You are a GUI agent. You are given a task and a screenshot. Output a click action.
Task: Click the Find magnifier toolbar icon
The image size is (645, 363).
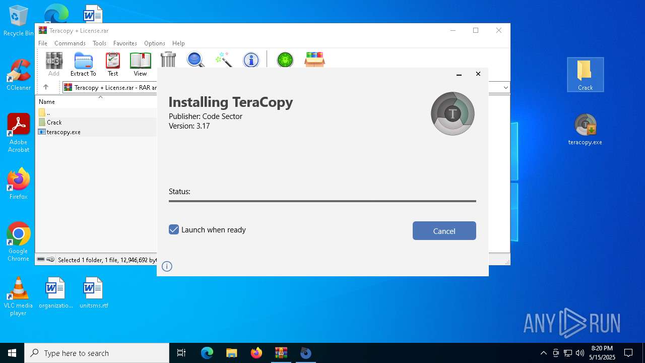[x=196, y=59]
